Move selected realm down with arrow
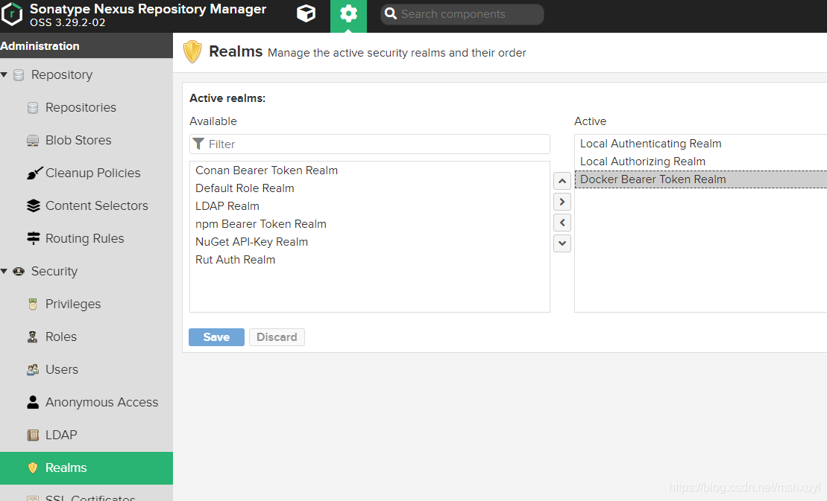Viewport: 827px width, 501px height. (562, 243)
